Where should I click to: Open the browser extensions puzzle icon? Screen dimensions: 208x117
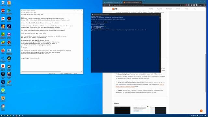(191, 5)
